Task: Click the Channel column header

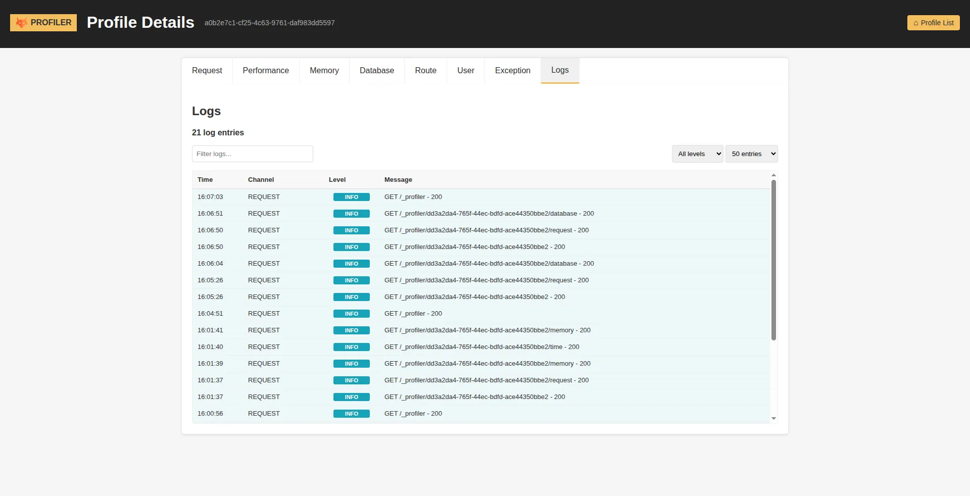Action: point(261,180)
